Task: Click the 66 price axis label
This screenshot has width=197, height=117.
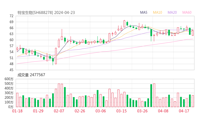Action: pos(11,28)
